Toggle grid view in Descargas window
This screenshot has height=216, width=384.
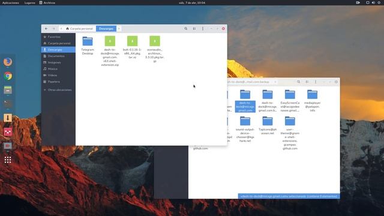(x=194, y=29)
